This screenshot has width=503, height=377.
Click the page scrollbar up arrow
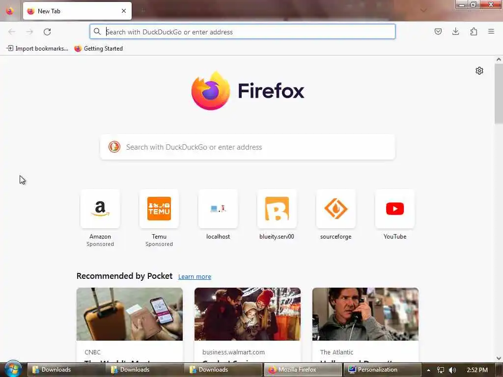(x=499, y=59)
